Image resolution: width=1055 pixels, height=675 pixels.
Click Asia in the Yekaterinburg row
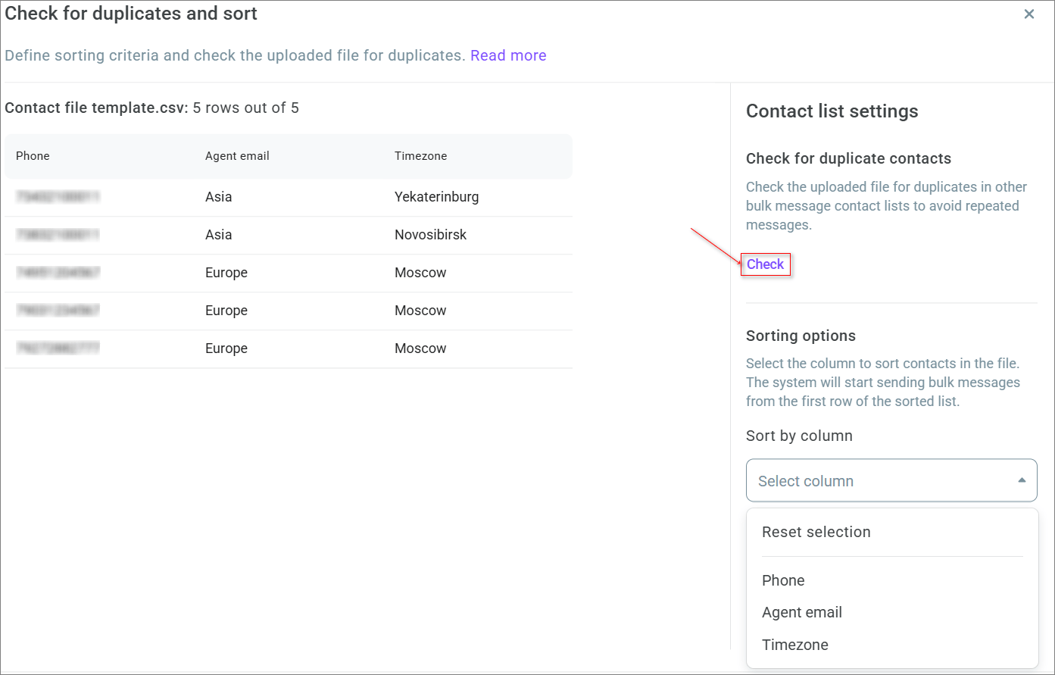pos(219,197)
